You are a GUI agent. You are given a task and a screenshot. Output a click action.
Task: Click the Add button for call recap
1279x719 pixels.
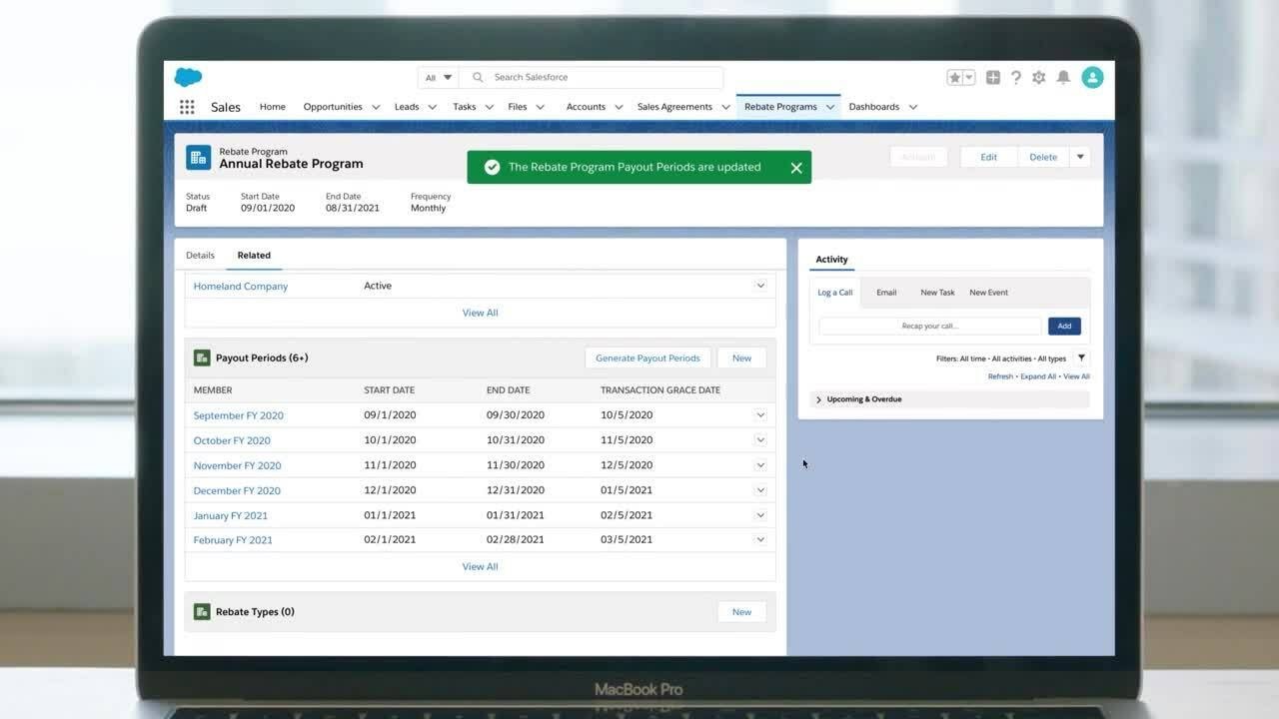pos(1064,326)
